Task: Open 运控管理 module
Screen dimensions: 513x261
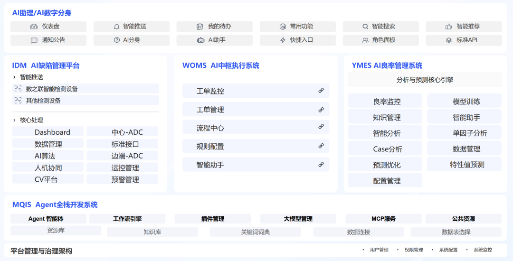Action: pos(123,167)
